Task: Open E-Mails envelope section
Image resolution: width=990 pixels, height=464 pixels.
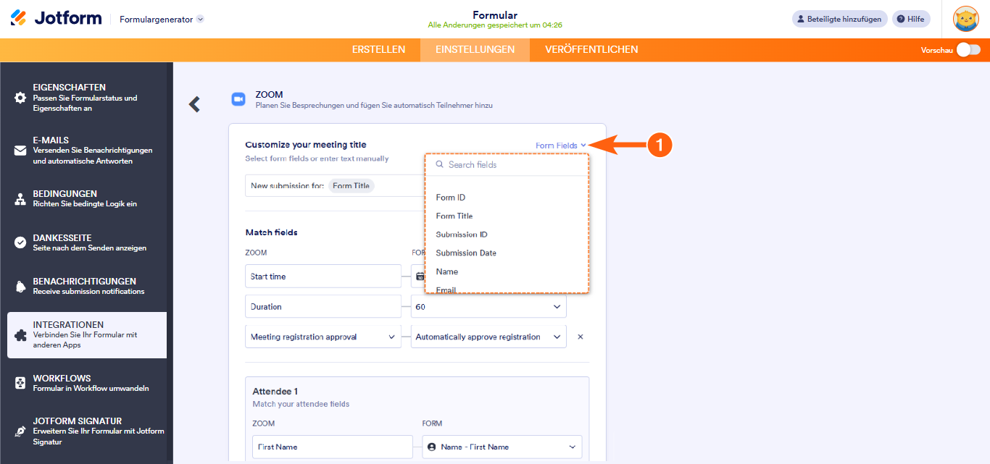Action: pyautogui.click(x=20, y=151)
